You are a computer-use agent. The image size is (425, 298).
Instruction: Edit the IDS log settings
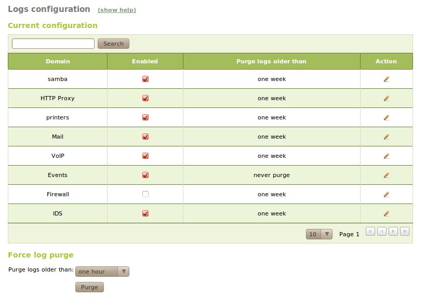click(386, 213)
